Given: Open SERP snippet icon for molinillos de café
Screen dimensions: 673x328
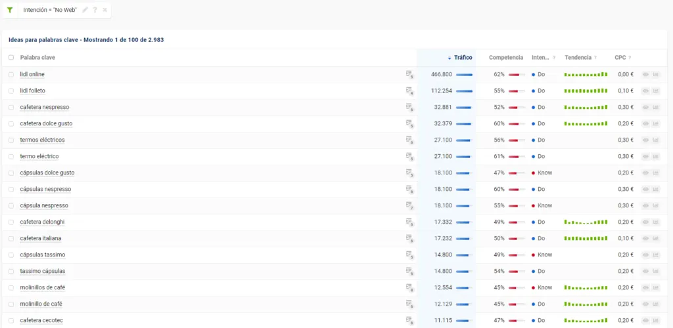Looking at the screenshot, I should click(x=409, y=288).
